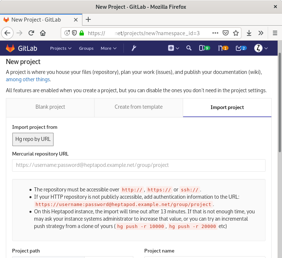
Task: Click the ssh:// code snippet
Action: coord(190,190)
